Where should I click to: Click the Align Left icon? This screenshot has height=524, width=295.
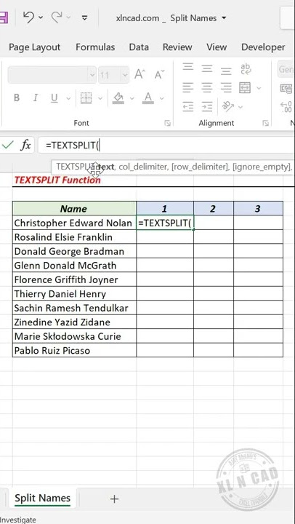[x=188, y=88]
